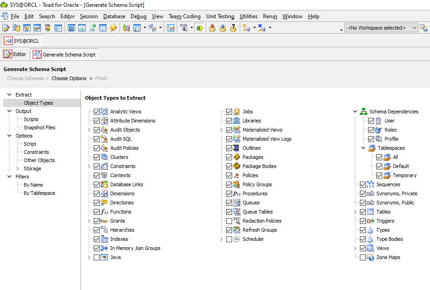This screenshot has height=290, width=430.
Task: Check the Zone Maps checkbox
Action: pos(363,257)
